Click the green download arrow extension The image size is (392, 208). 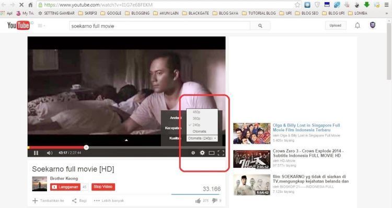click(367, 5)
